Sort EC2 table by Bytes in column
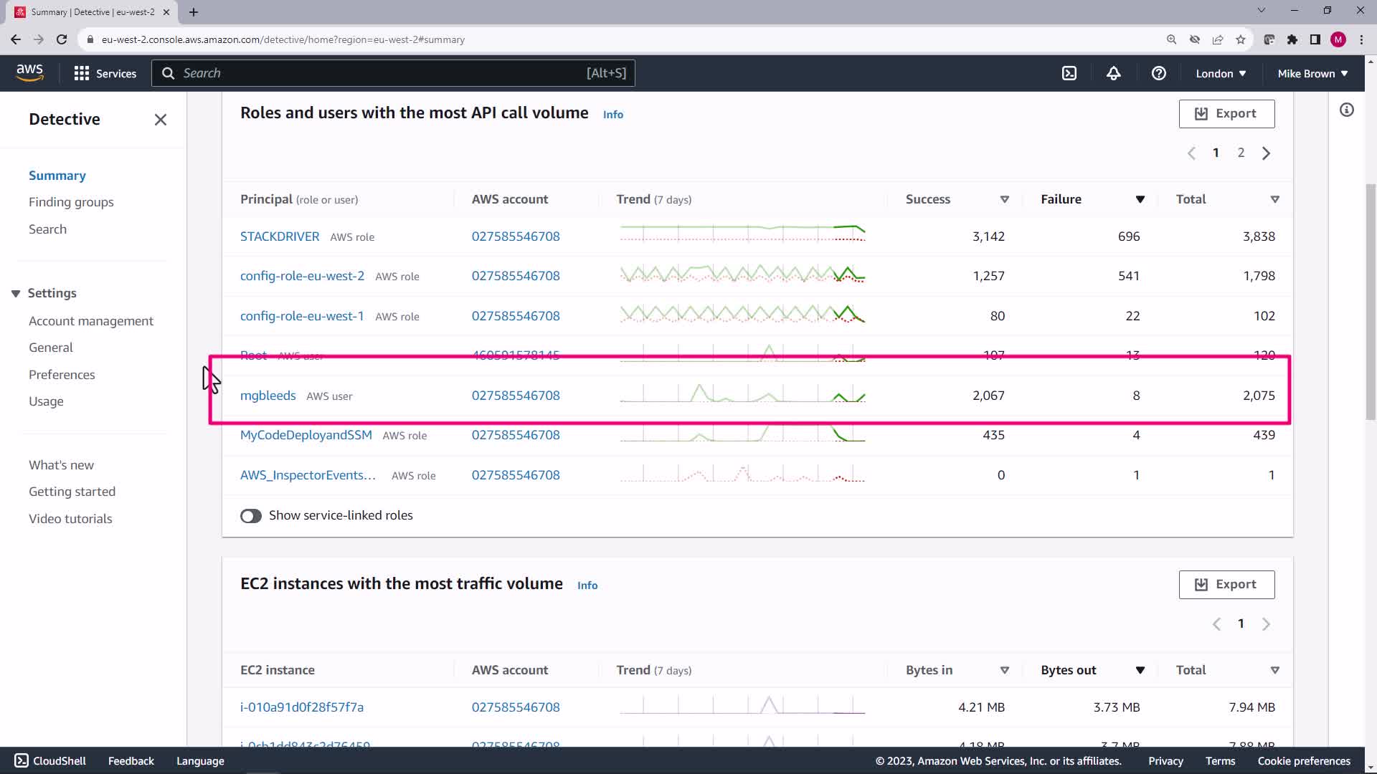1377x774 pixels. point(1004,670)
